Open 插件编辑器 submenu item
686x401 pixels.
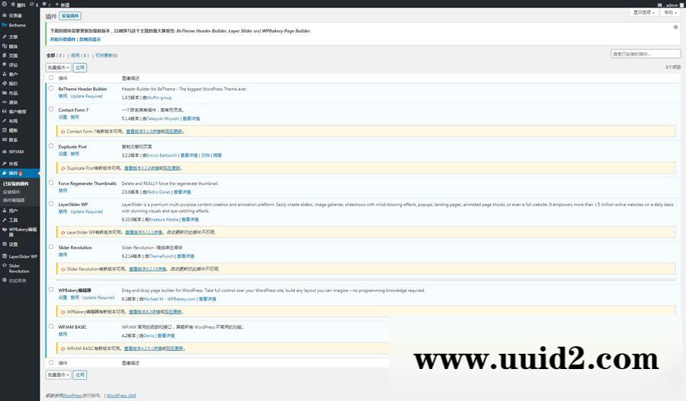[14, 200]
